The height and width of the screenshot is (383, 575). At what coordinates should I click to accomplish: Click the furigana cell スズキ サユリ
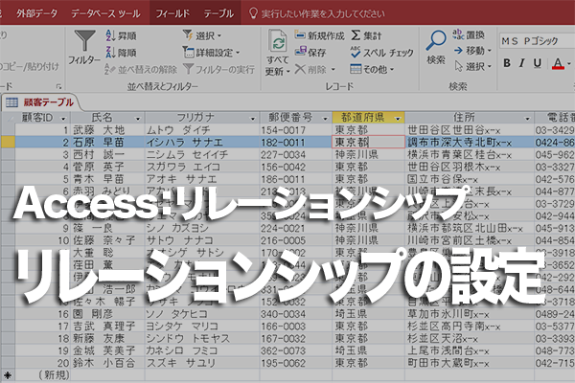click(202, 363)
